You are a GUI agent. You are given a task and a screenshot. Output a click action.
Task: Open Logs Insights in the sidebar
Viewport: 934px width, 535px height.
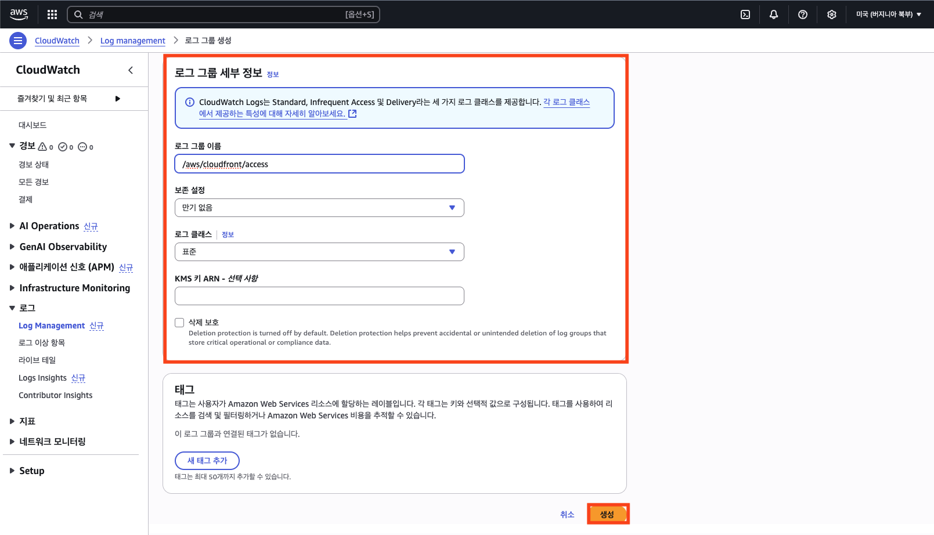point(43,378)
